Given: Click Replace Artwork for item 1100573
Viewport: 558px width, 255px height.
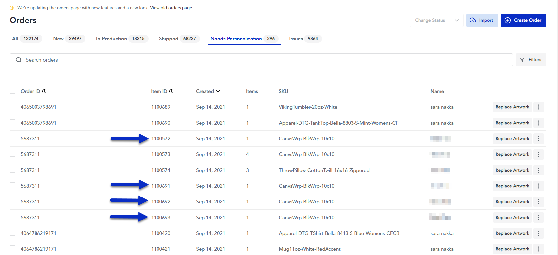Looking at the screenshot, I should (x=512, y=154).
